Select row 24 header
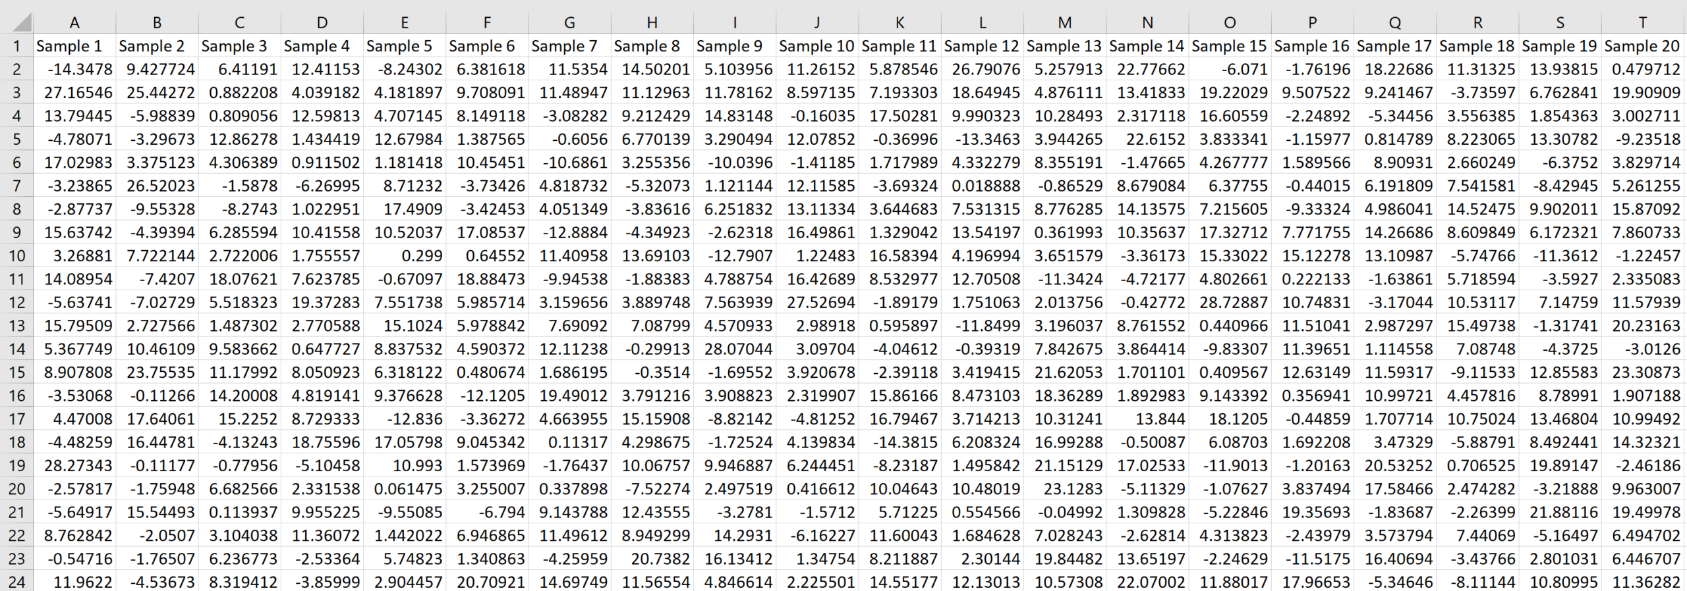The height and width of the screenshot is (591, 1687). (x=16, y=582)
